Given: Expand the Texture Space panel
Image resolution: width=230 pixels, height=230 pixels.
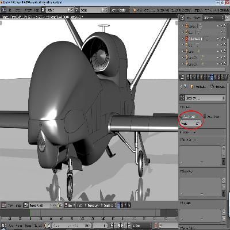Looking at the screenshot, I should [188, 132].
